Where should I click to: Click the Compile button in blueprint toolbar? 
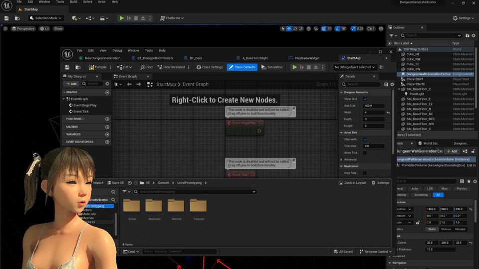[x=98, y=67]
